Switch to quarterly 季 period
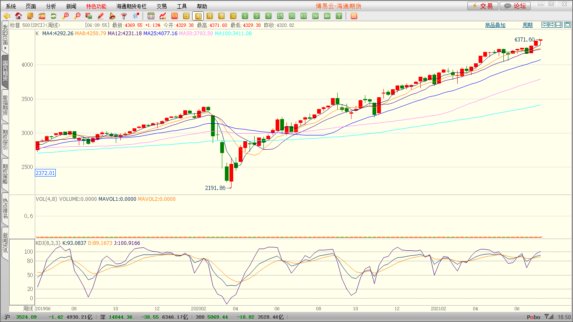 coord(221,16)
